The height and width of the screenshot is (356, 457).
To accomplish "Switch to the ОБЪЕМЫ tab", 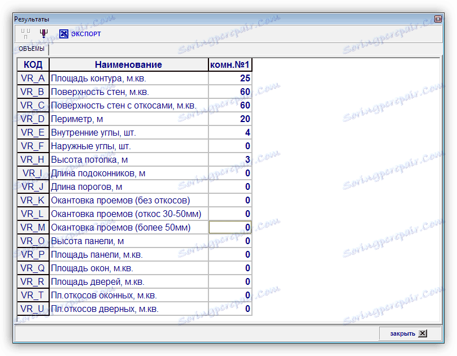I will (32, 49).
